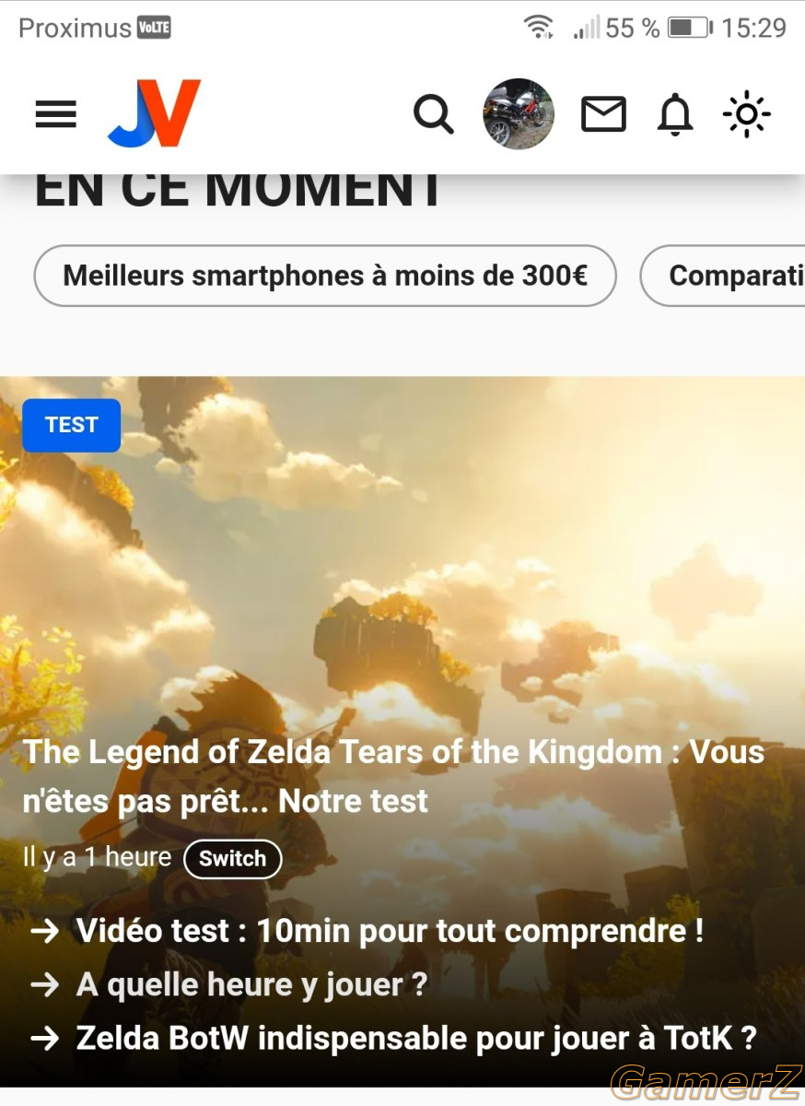Open the motorcycle profile avatar
805x1106 pixels.
click(519, 113)
